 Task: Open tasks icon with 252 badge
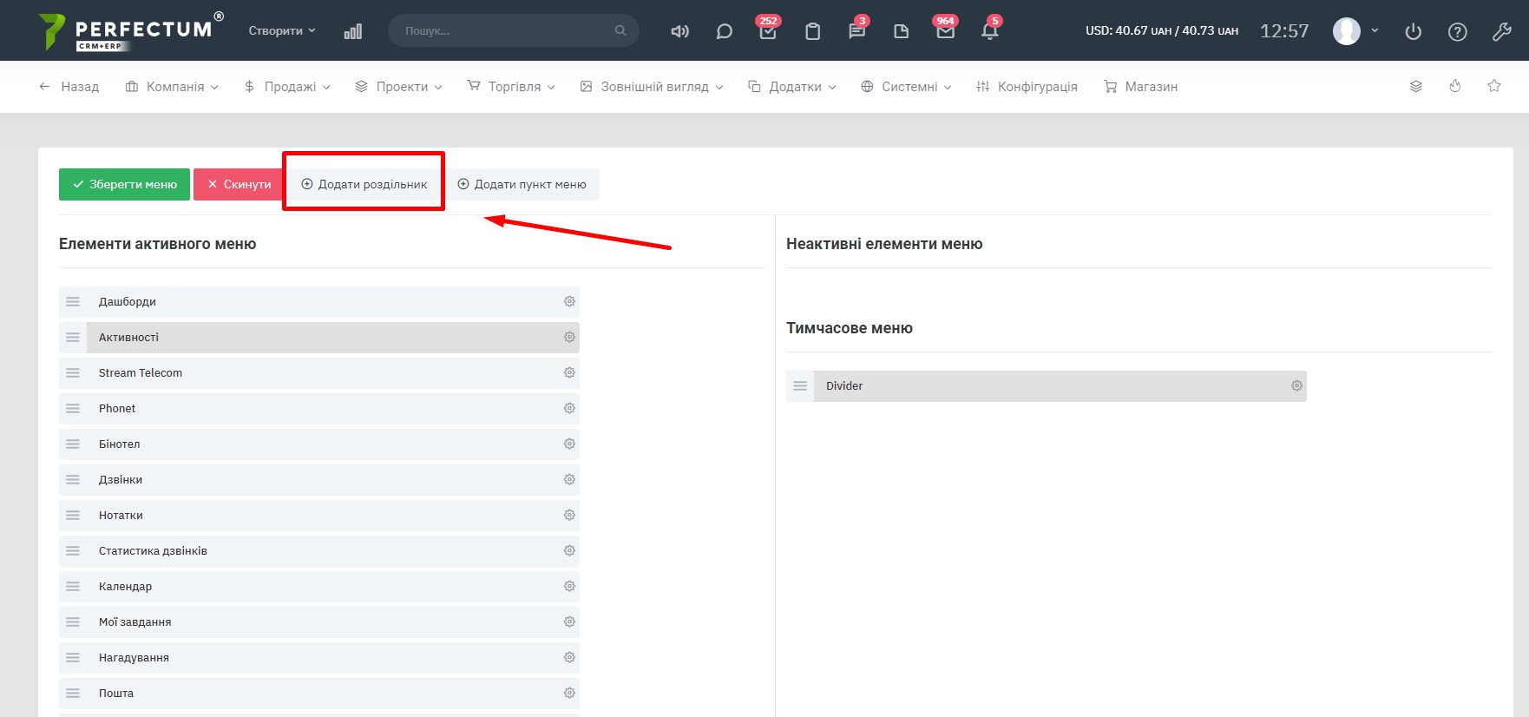pyautogui.click(x=768, y=31)
